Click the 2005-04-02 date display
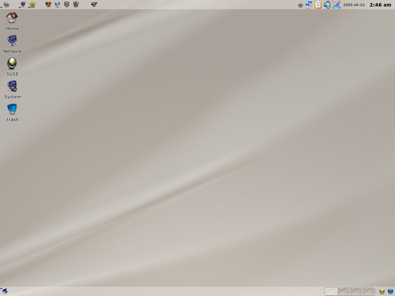 tap(354, 5)
